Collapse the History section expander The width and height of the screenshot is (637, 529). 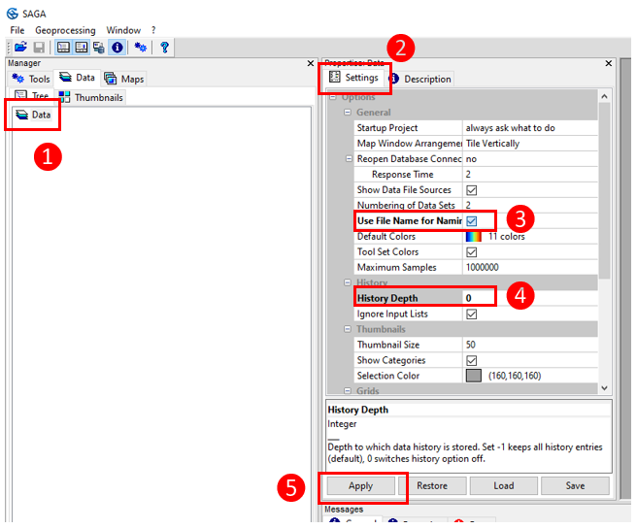(347, 283)
